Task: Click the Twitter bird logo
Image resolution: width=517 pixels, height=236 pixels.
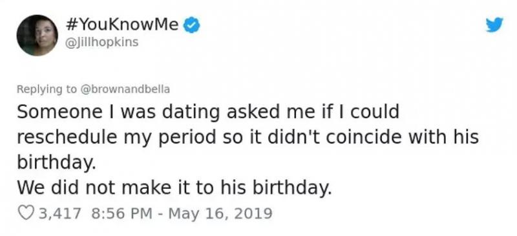Action: 494,25
